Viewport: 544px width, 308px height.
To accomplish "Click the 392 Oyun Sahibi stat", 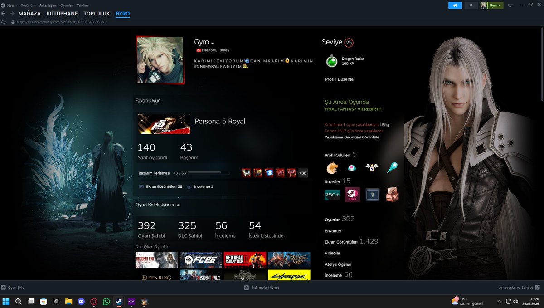I will [151, 229].
